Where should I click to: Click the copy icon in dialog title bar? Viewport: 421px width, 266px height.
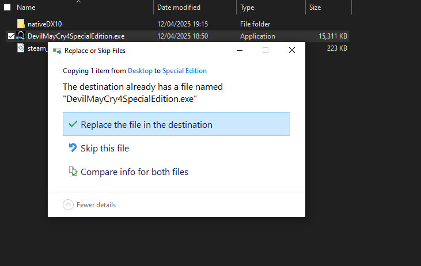pyautogui.click(x=57, y=51)
